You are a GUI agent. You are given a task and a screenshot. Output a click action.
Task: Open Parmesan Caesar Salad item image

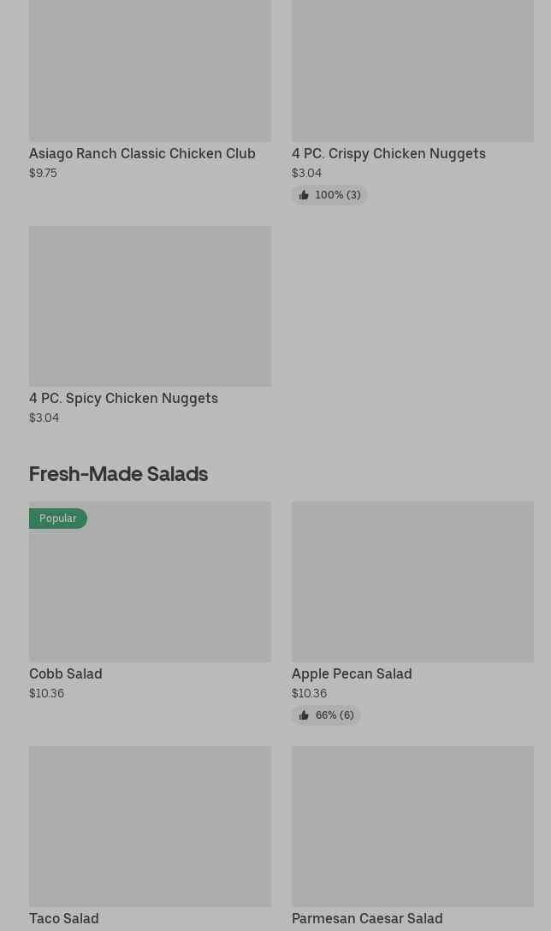click(412, 826)
